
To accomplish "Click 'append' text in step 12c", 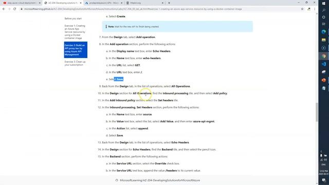I will 143,128.
